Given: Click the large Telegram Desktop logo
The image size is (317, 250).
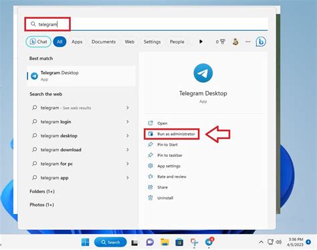Looking at the screenshot, I should pos(203,73).
